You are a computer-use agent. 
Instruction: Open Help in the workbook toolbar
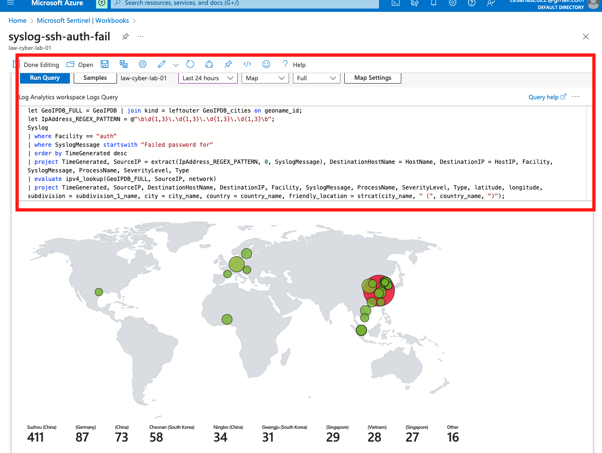coord(294,65)
